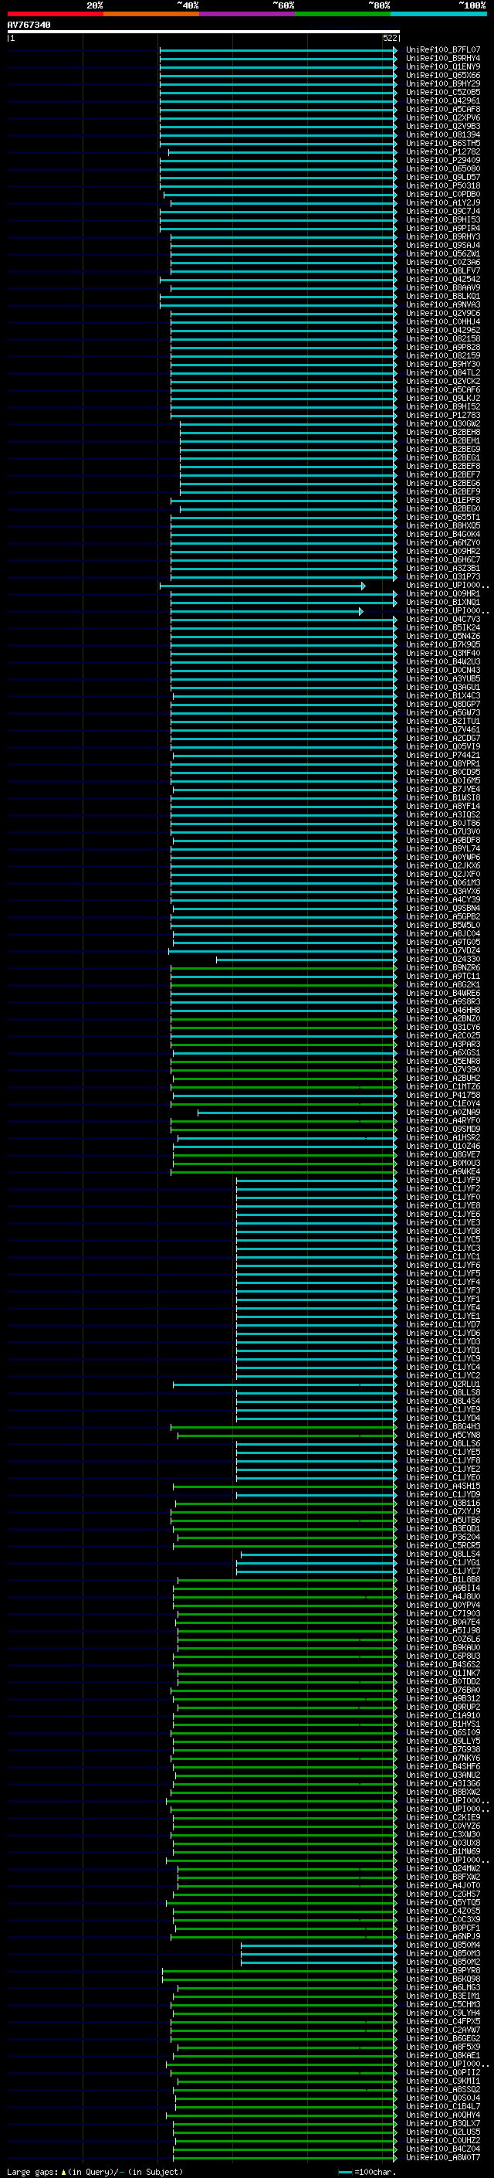Select label UniRef100_B9HI53
This screenshot has height=2178, width=494.
click(442, 220)
